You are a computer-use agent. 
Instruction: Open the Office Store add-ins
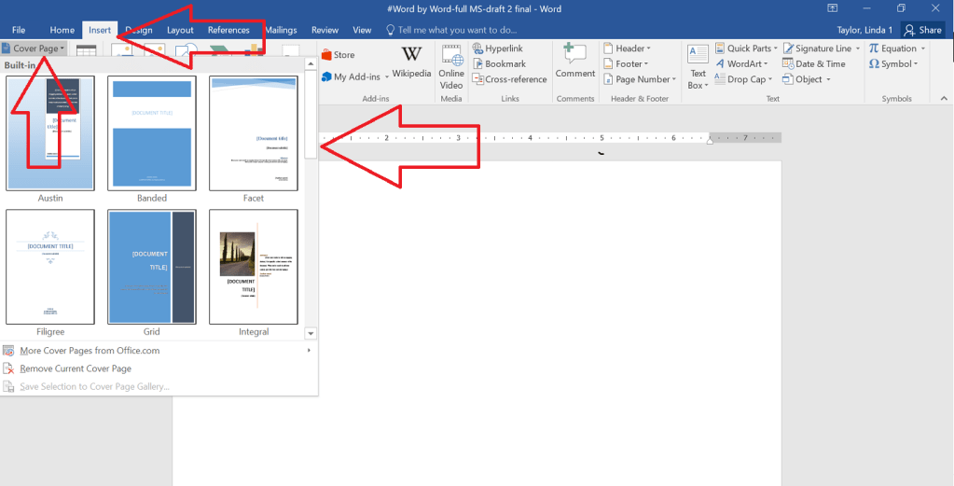pos(338,55)
